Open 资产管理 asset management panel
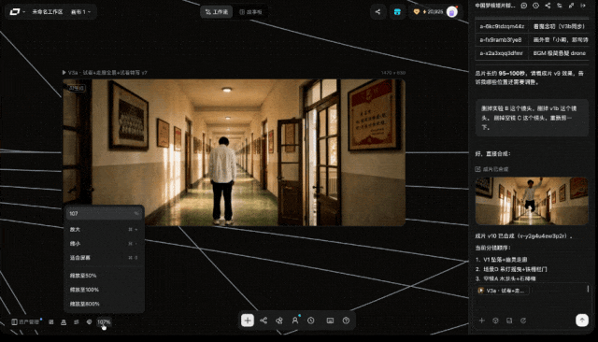This screenshot has width=598, height=342. tap(25, 321)
